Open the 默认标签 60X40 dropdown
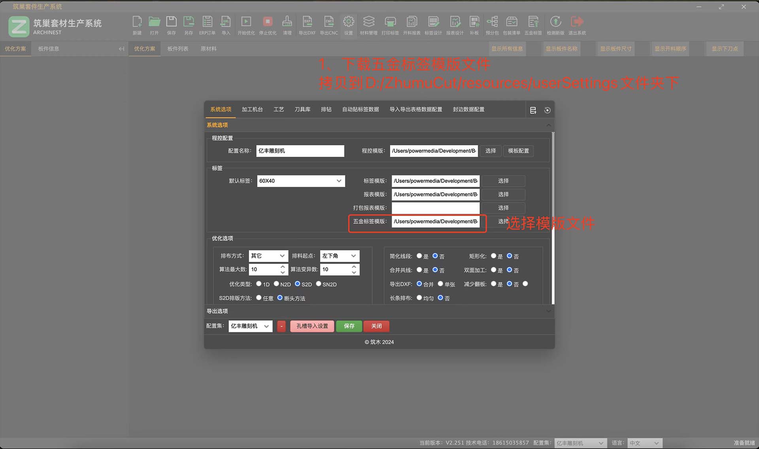Image resolution: width=759 pixels, height=449 pixels. pyautogui.click(x=301, y=181)
